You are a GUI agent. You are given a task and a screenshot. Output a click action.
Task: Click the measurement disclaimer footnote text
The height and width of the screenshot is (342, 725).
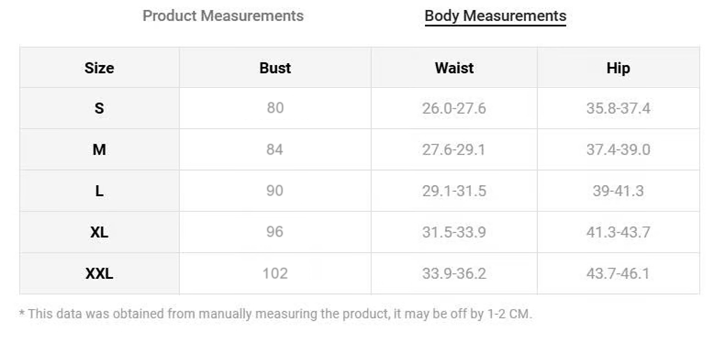[275, 314]
